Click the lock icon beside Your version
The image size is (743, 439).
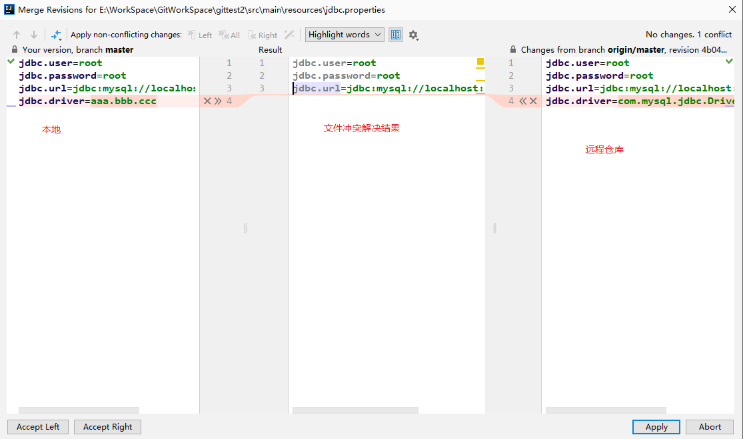click(x=15, y=49)
